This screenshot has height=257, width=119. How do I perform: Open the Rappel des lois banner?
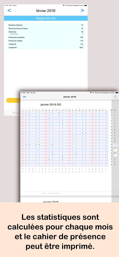coord(46,18)
